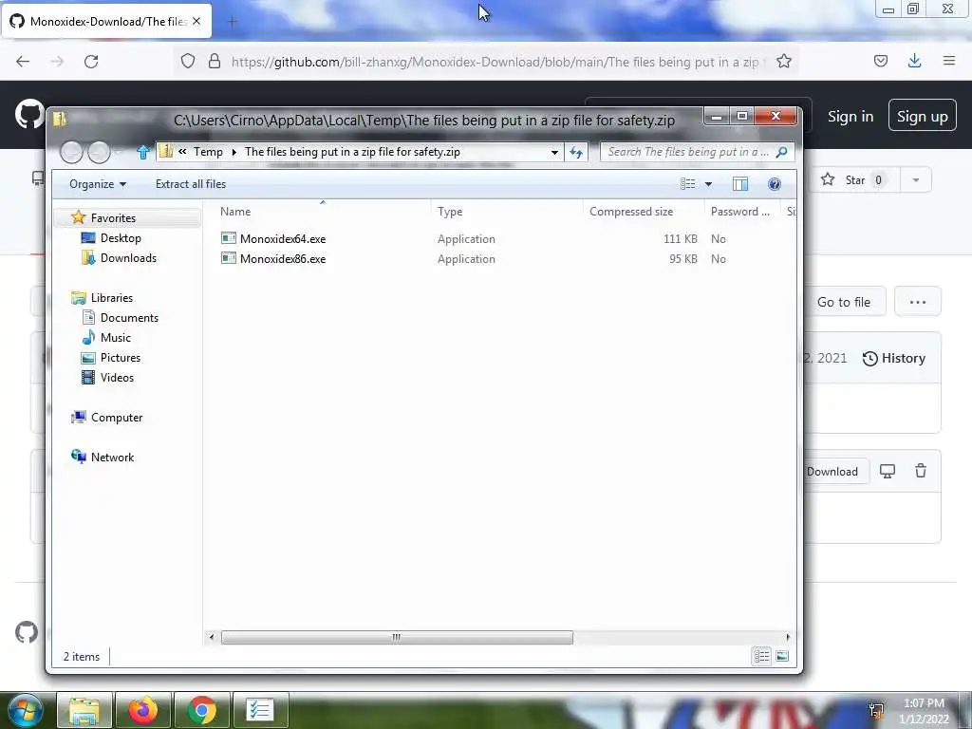The image size is (972, 729).
Task: Show site security padlock info
Action: click(215, 61)
